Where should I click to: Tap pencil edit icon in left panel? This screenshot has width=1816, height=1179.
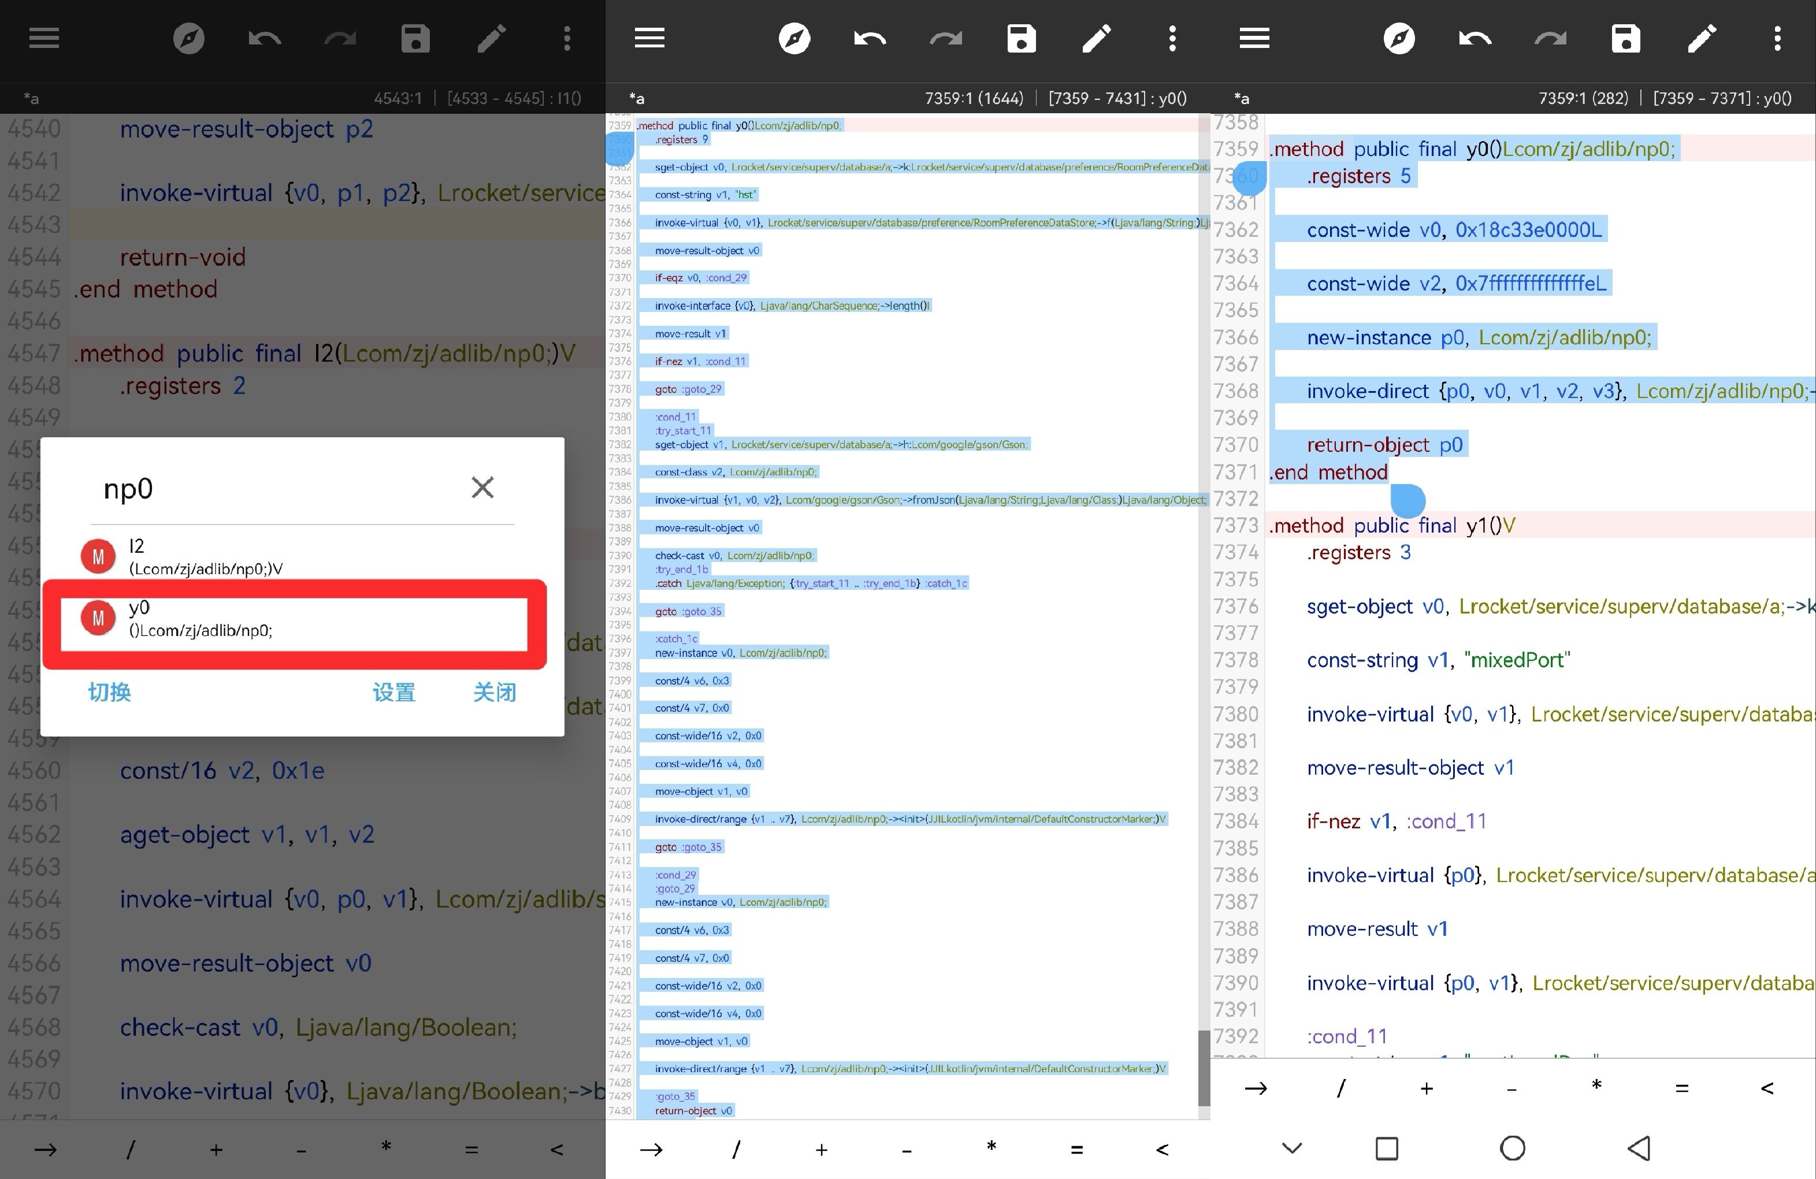pos(491,38)
